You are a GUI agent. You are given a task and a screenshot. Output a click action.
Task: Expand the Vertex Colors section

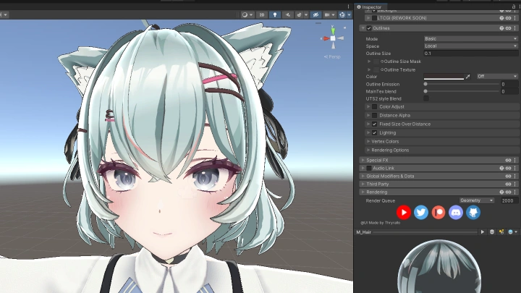(x=368, y=141)
